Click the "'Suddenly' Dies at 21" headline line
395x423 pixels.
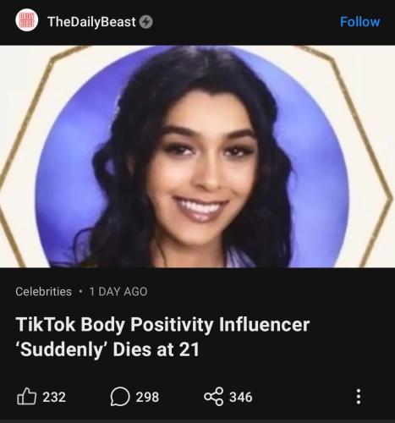point(108,349)
